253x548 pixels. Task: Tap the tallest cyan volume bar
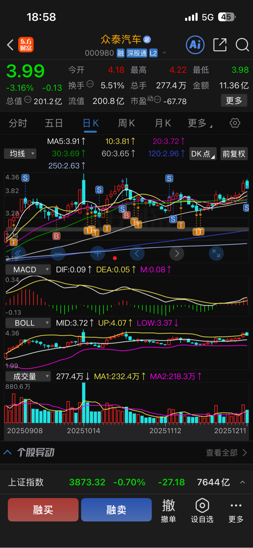(x=84, y=403)
